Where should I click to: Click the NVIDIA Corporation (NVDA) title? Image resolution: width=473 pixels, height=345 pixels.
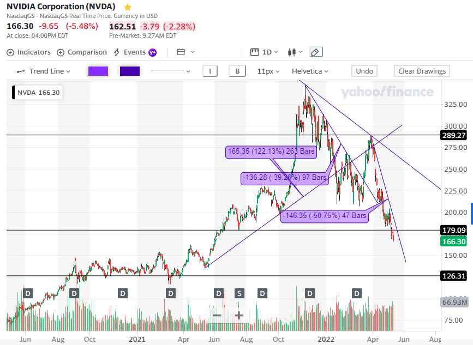click(61, 7)
